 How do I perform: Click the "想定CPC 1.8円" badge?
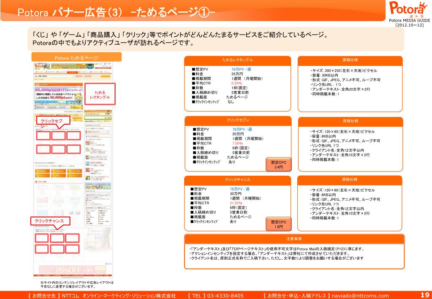(x=279, y=224)
